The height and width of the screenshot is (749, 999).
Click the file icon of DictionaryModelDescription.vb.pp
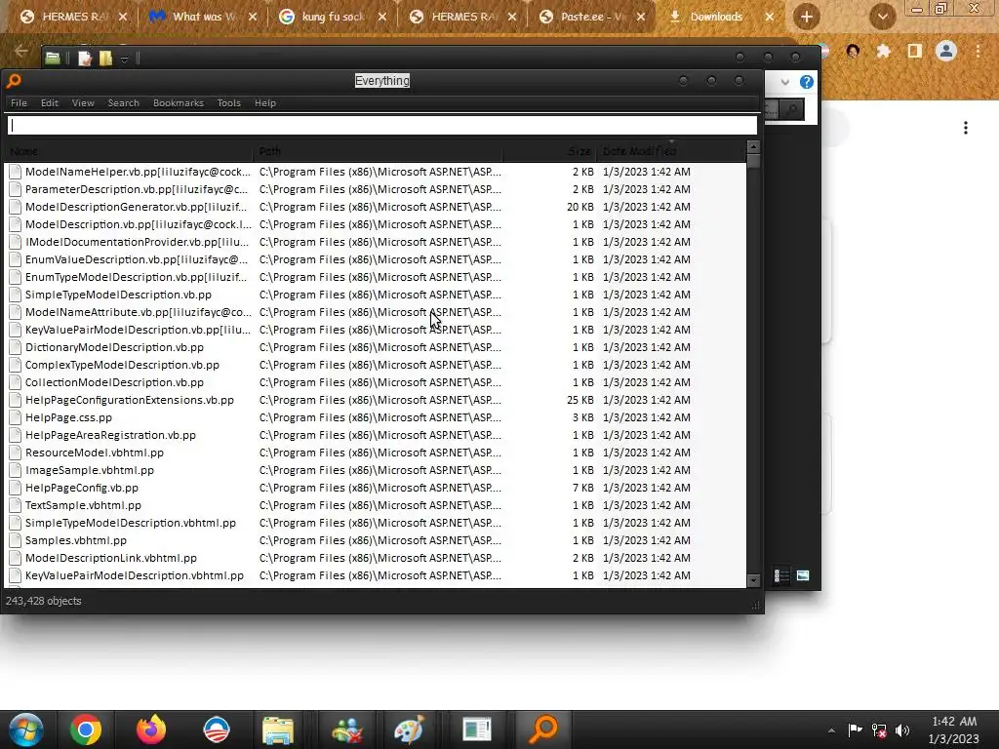pyautogui.click(x=15, y=347)
